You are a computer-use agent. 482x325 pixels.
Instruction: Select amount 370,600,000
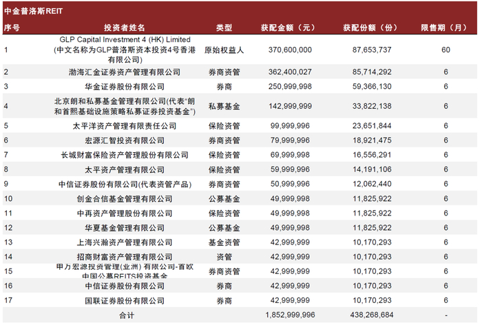tap(290, 50)
